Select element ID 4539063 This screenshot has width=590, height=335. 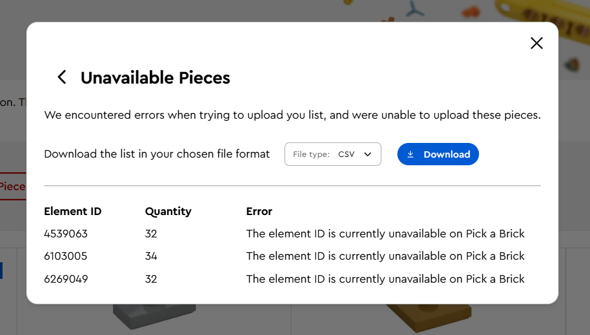click(x=66, y=234)
